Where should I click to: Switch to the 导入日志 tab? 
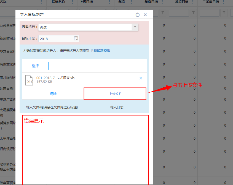(x=117, y=107)
